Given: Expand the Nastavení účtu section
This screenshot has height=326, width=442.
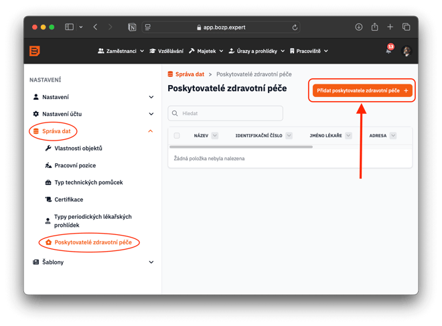Looking at the screenshot, I should (x=151, y=114).
